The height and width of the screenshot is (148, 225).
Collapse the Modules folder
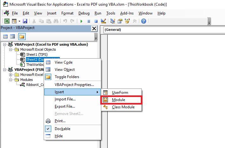11,80
